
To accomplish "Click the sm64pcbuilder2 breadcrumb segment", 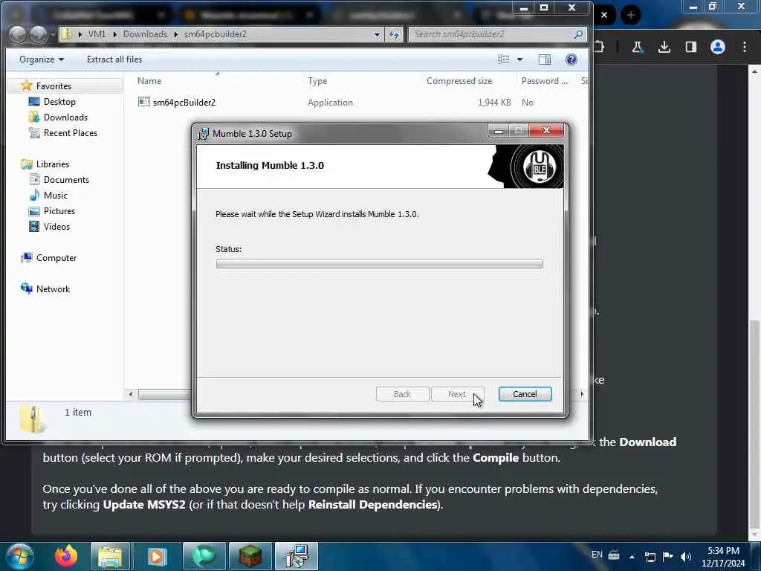I will click(x=215, y=34).
